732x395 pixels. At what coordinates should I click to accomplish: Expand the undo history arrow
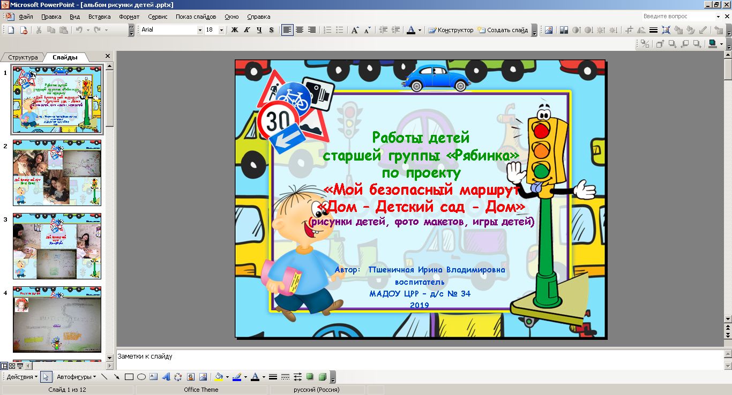click(x=87, y=30)
